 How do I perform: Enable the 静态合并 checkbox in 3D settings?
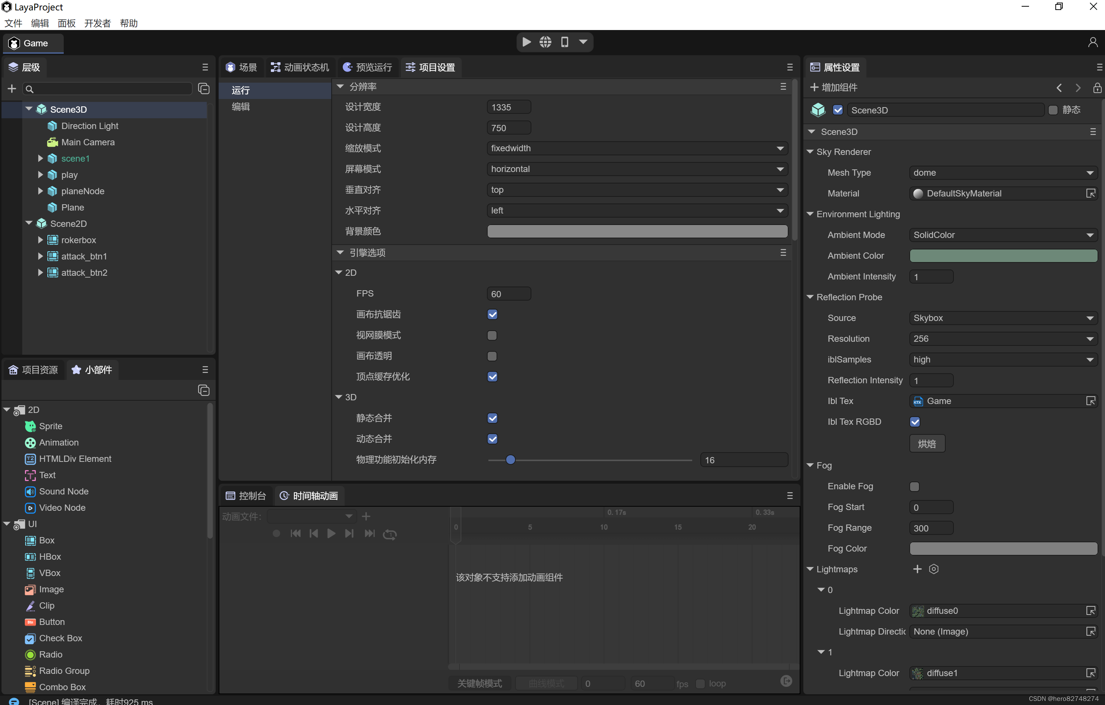click(x=493, y=417)
